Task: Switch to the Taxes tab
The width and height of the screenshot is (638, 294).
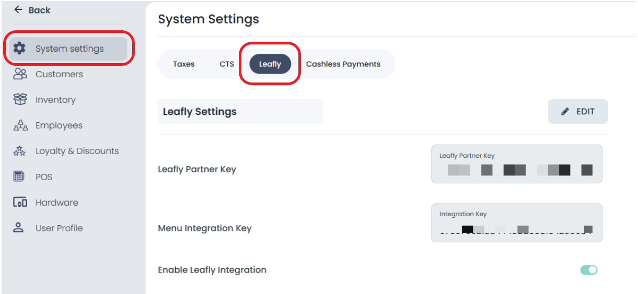Action: 184,64
